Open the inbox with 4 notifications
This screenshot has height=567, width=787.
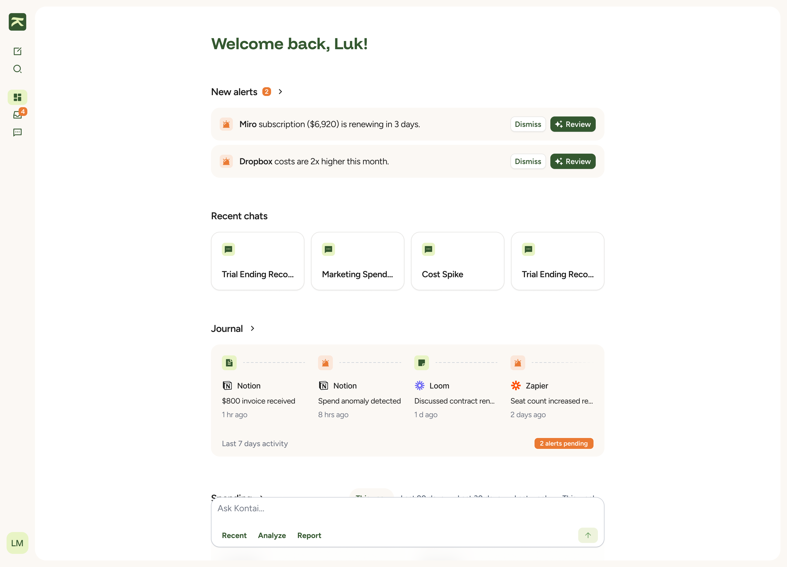point(17,115)
